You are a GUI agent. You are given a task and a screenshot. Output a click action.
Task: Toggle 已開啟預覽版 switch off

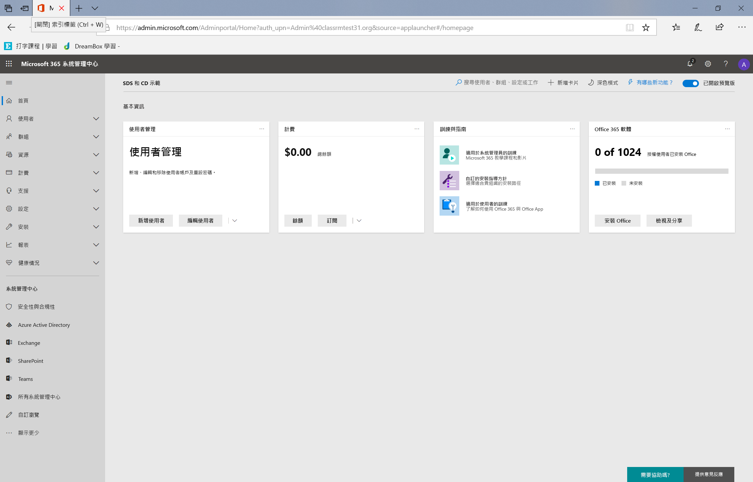coord(691,83)
